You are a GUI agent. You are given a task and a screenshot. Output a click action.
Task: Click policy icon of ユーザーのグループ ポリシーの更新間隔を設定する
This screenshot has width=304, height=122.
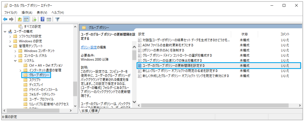[140, 65]
